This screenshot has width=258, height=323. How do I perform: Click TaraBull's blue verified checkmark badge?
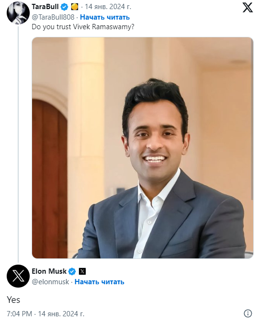coord(65,7)
